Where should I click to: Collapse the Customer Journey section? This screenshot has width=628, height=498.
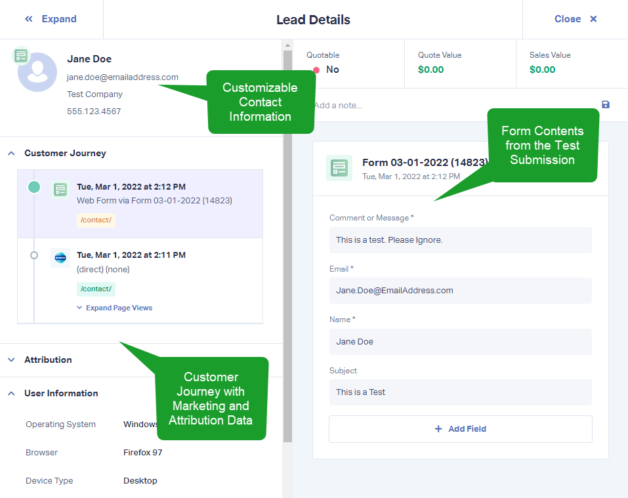pos(12,154)
